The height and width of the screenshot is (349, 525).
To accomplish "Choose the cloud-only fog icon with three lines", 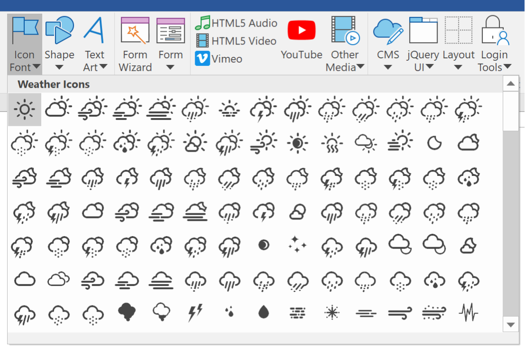I will point(161,280).
